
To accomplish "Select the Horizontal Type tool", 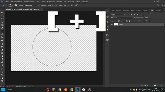I will [x=2, y=65].
